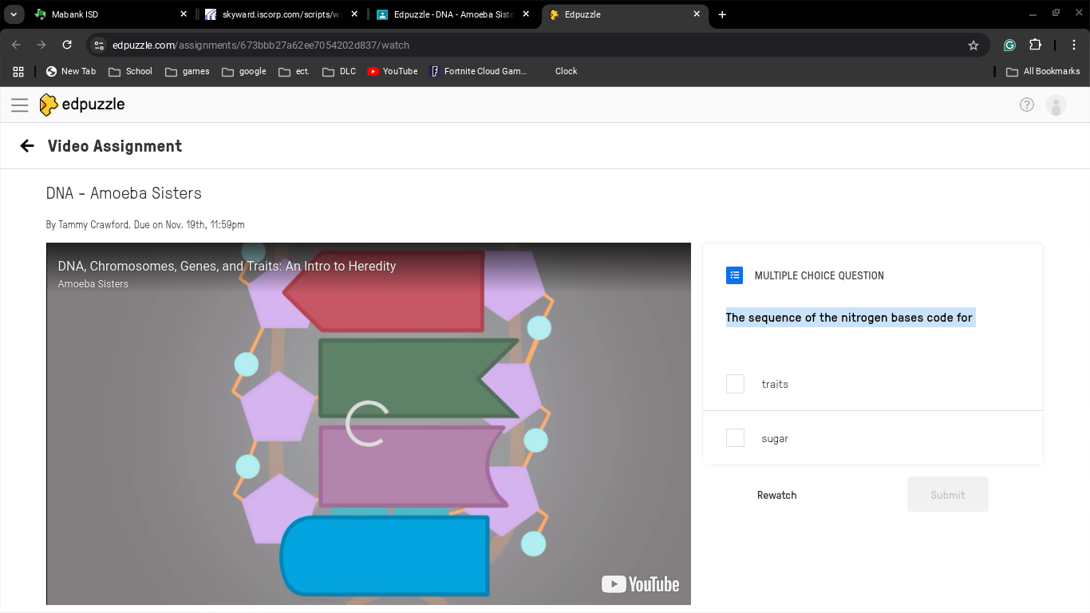Expand the tab search dropdown
This screenshot has width=1090, height=613.
pyautogui.click(x=14, y=14)
